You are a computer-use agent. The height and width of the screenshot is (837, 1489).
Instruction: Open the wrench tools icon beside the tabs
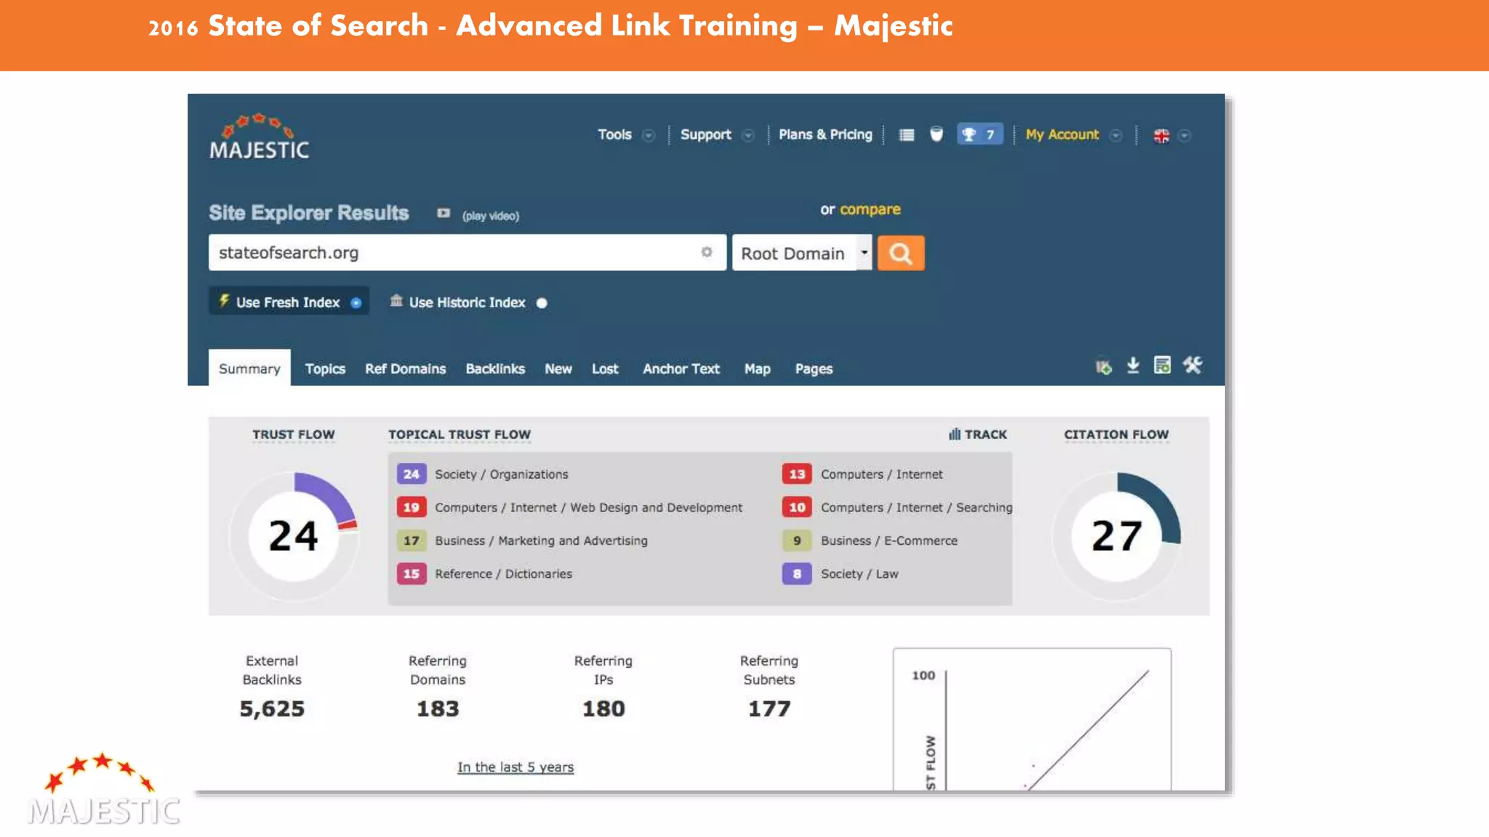(1192, 365)
